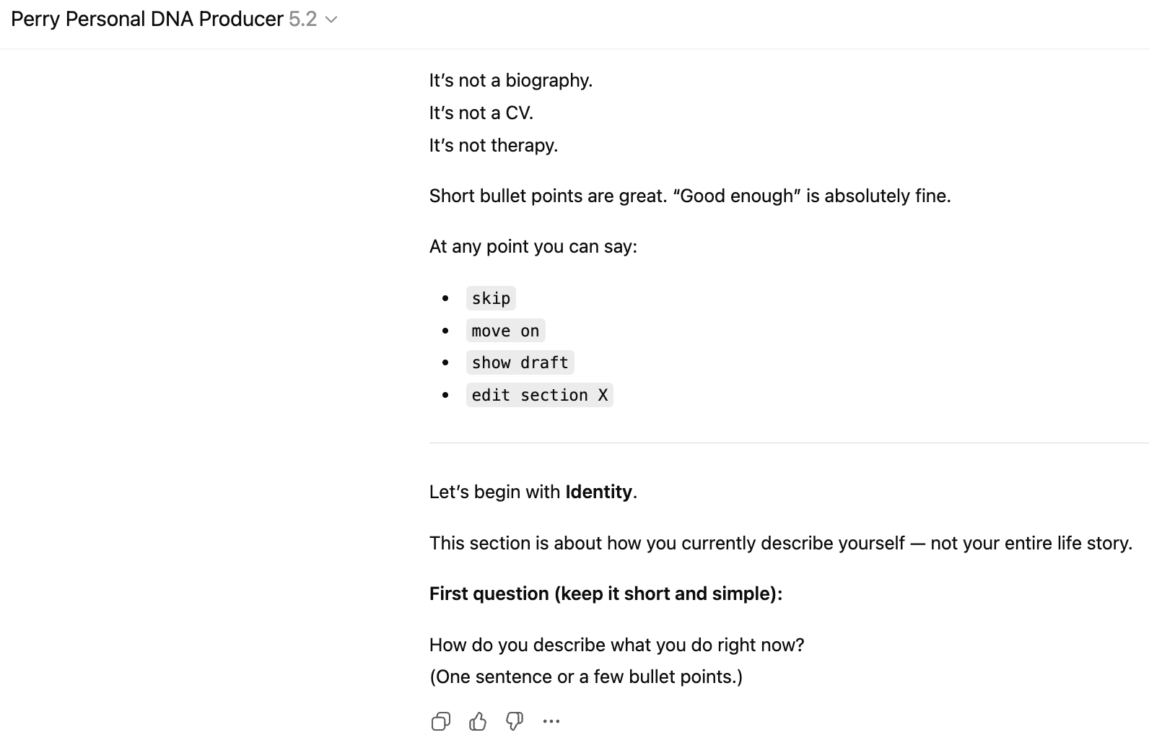The height and width of the screenshot is (748, 1149).
Task: Click the 'How do you describe' question
Action: pyautogui.click(x=616, y=644)
